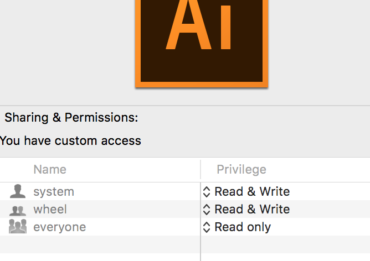Click the up-down arrows for system's privilege
This screenshot has height=261, width=370.
click(207, 192)
